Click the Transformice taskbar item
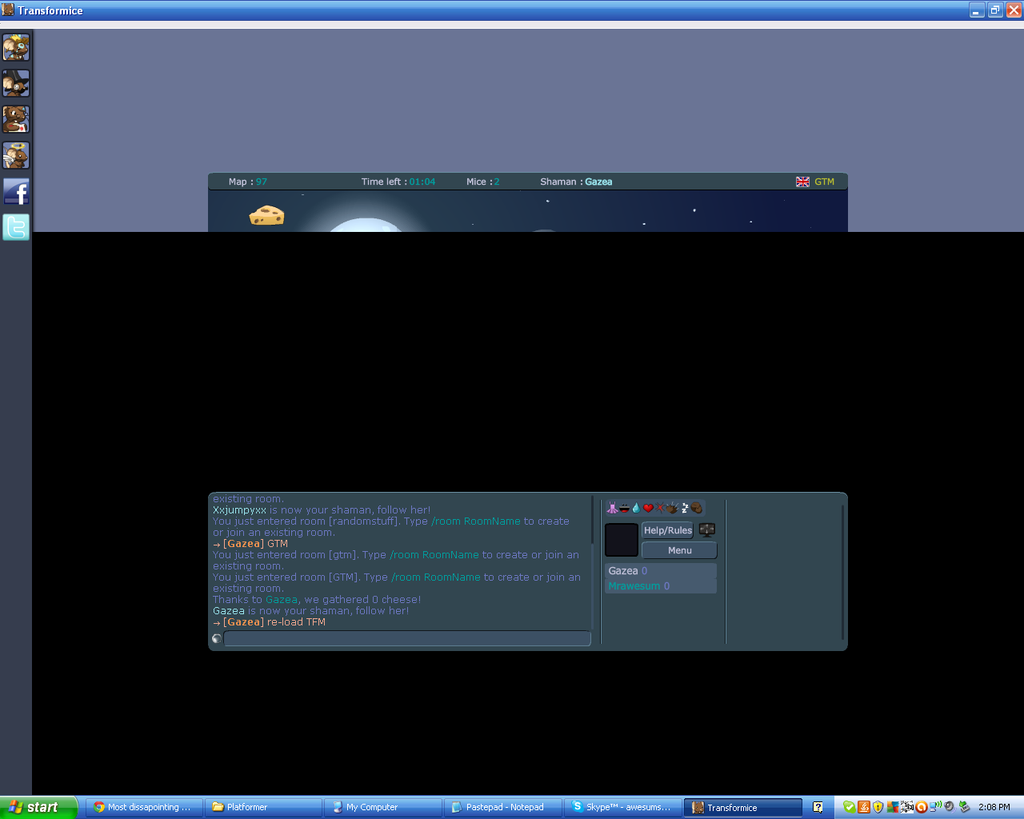Viewport: 1024px width, 819px height. coord(743,807)
